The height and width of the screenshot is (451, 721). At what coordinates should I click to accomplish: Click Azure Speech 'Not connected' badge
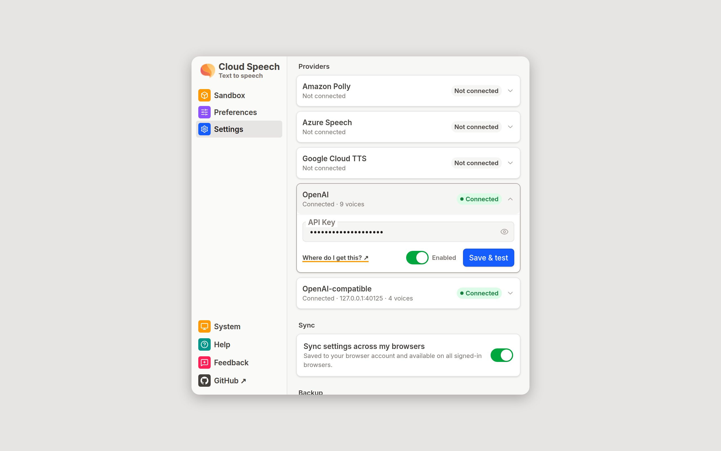(476, 127)
